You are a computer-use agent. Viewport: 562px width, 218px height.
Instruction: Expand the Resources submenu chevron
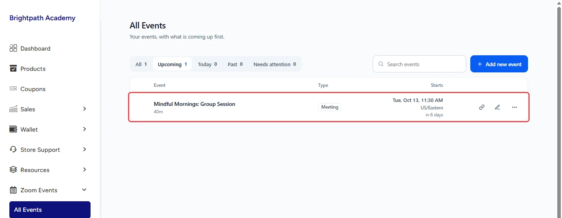pyautogui.click(x=85, y=170)
